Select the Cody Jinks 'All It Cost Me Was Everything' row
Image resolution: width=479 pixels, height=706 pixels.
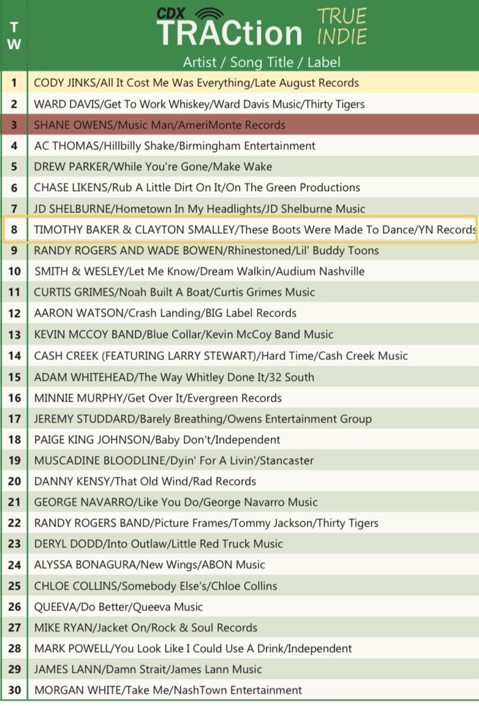pos(240,83)
